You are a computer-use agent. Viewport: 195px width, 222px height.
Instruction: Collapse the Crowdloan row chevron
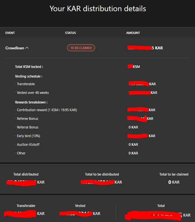pos(27,48)
